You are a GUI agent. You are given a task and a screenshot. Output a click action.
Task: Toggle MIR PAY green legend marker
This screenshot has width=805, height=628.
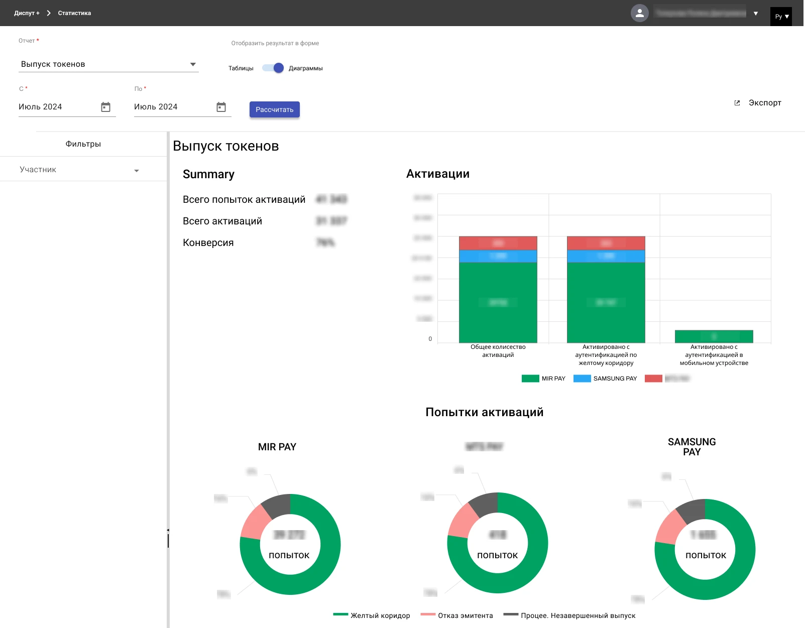point(530,379)
